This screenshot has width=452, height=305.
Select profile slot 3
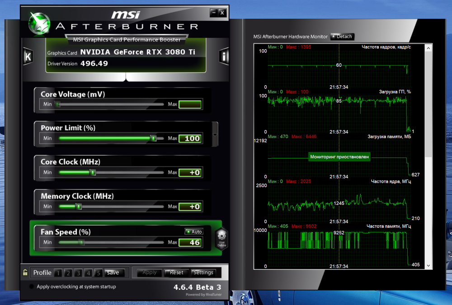78,273
